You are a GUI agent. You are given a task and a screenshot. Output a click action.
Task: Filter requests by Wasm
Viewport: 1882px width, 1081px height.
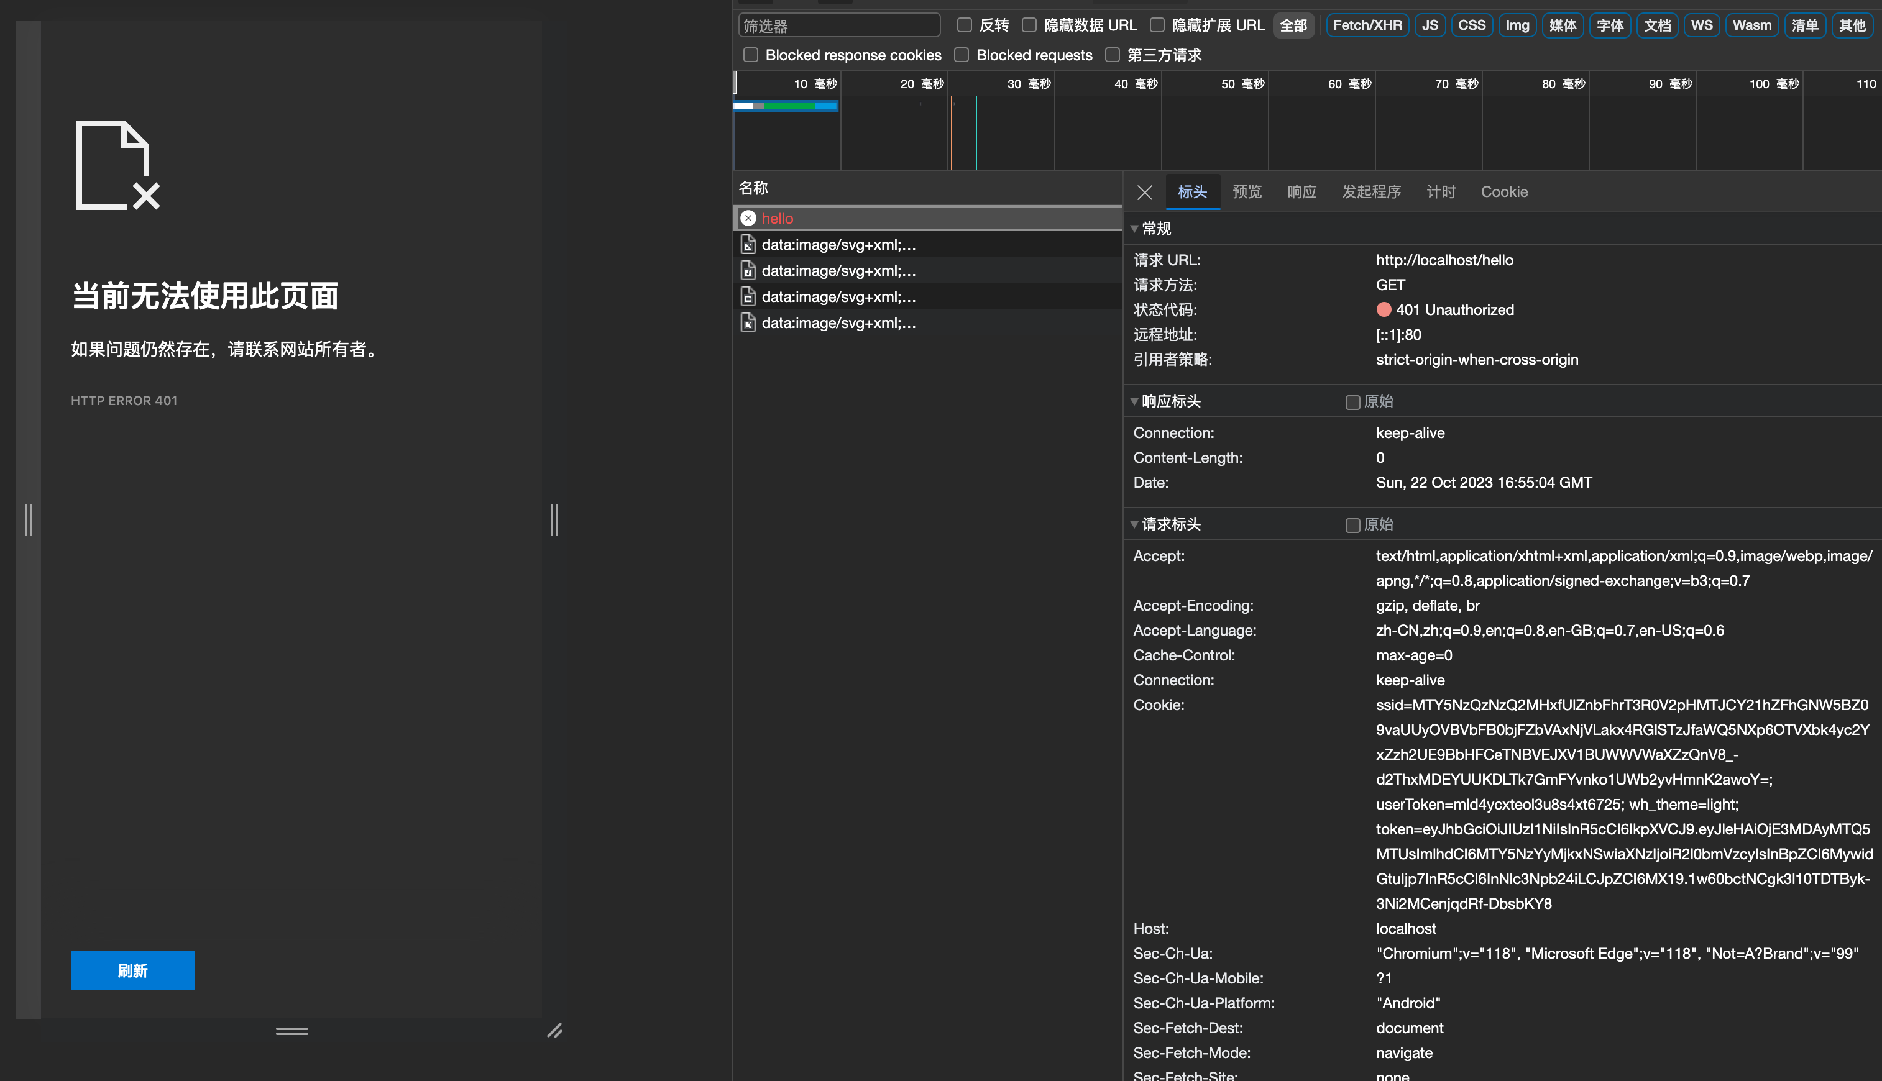click(1752, 25)
